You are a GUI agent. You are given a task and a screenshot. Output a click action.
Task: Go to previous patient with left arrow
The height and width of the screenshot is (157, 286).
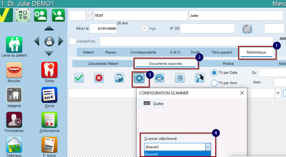tap(37, 41)
